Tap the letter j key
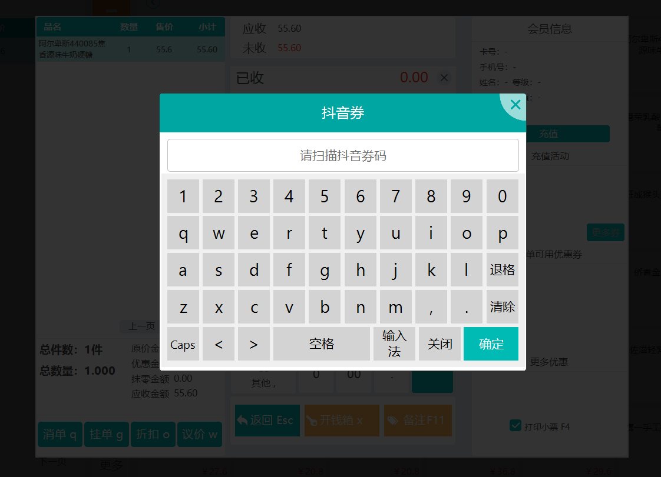 [x=396, y=270]
